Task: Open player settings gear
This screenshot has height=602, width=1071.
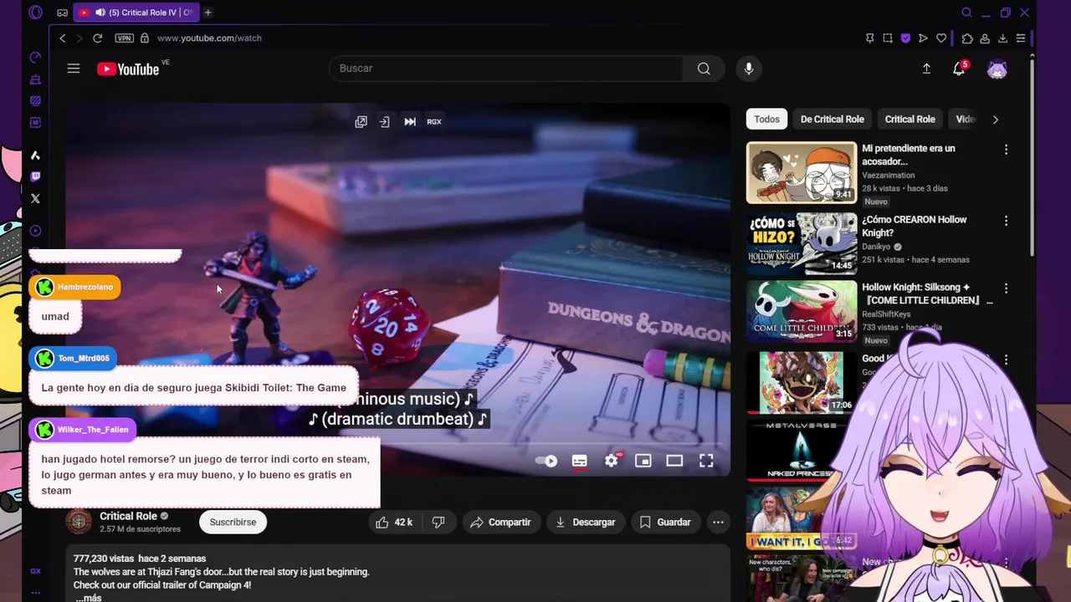Action: click(x=612, y=461)
